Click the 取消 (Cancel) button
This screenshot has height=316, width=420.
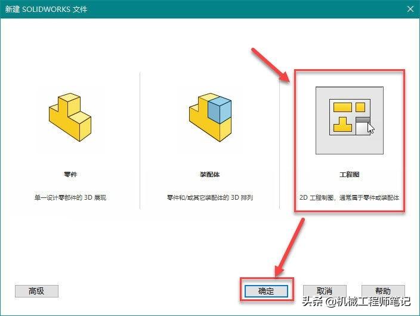point(325,291)
